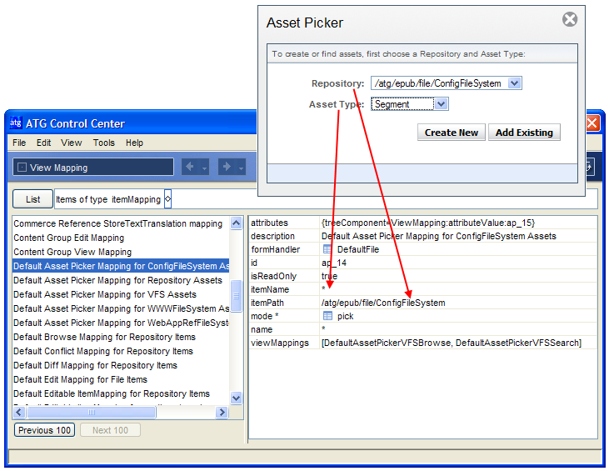
Task: Select Default Asset Picker Mapping for VFS Assets
Action: click(105, 294)
